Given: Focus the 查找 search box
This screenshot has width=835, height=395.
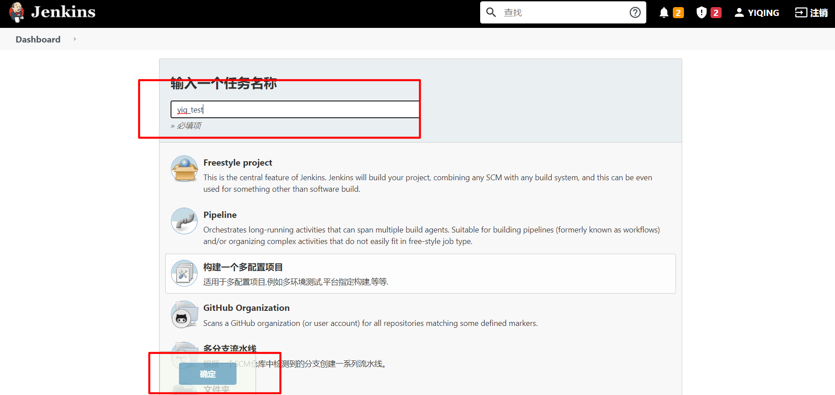Looking at the screenshot, I should (x=563, y=12).
